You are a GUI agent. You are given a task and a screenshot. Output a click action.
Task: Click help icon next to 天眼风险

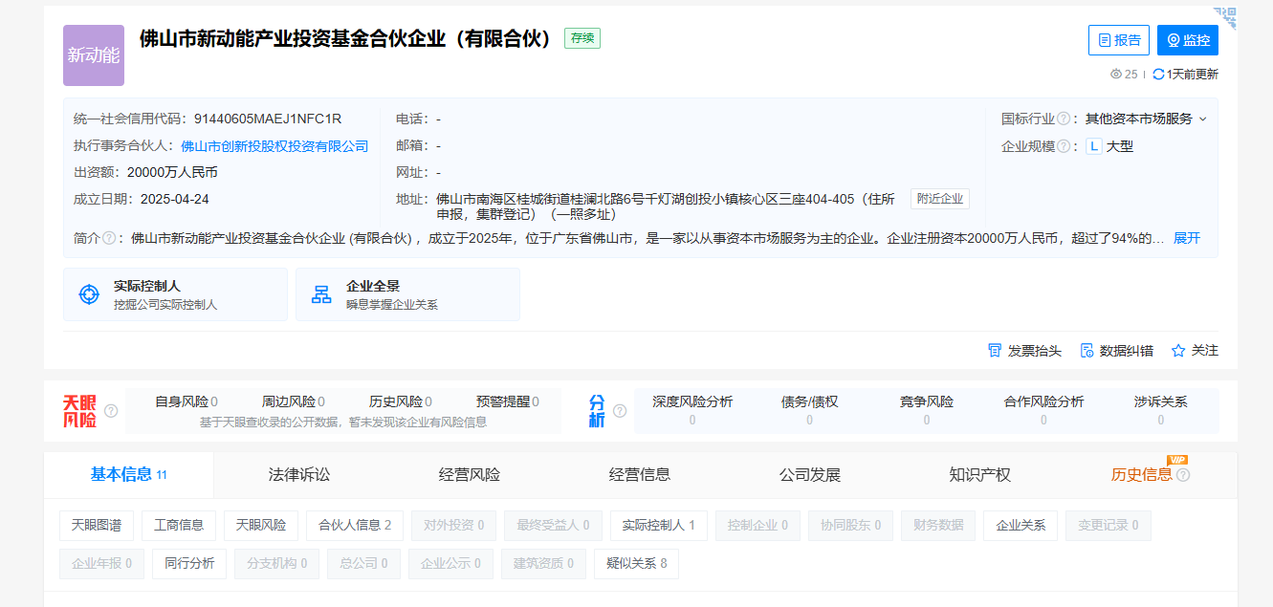[x=111, y=411]
